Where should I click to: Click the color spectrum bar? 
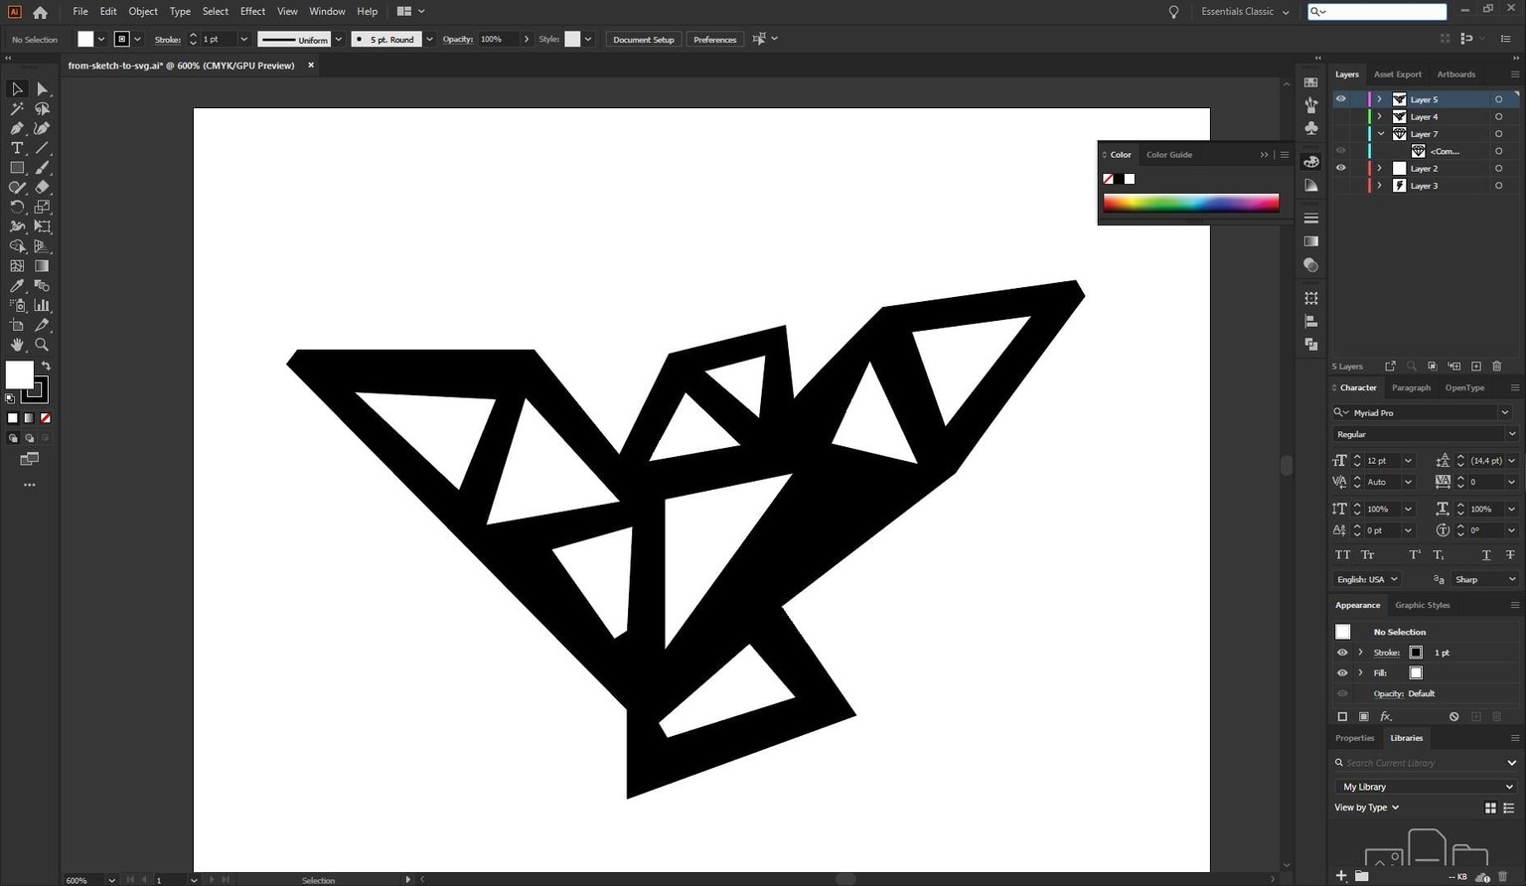[1190, 202]
